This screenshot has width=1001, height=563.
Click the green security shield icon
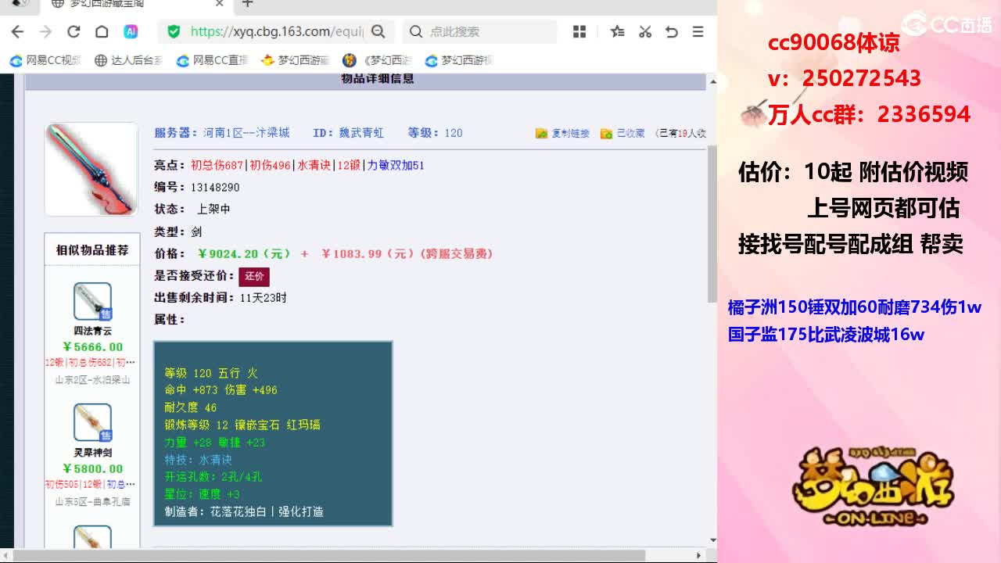click(174, 32)
